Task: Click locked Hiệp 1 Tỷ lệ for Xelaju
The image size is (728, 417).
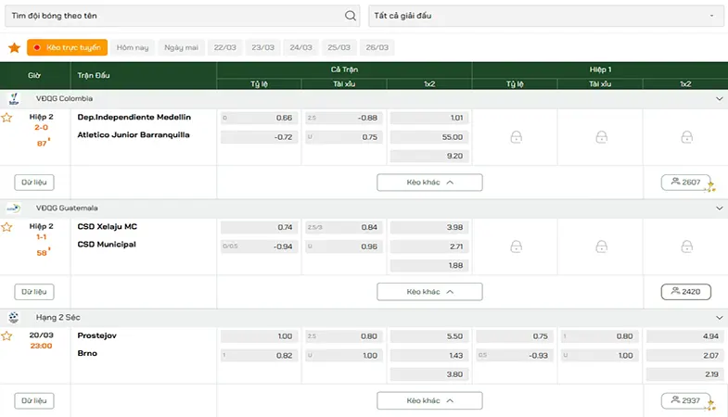Action: coord(516,246)
